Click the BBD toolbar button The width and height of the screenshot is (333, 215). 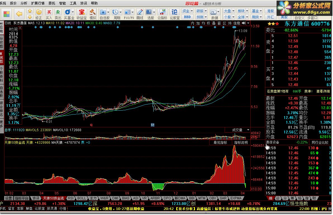pos(187,17)
